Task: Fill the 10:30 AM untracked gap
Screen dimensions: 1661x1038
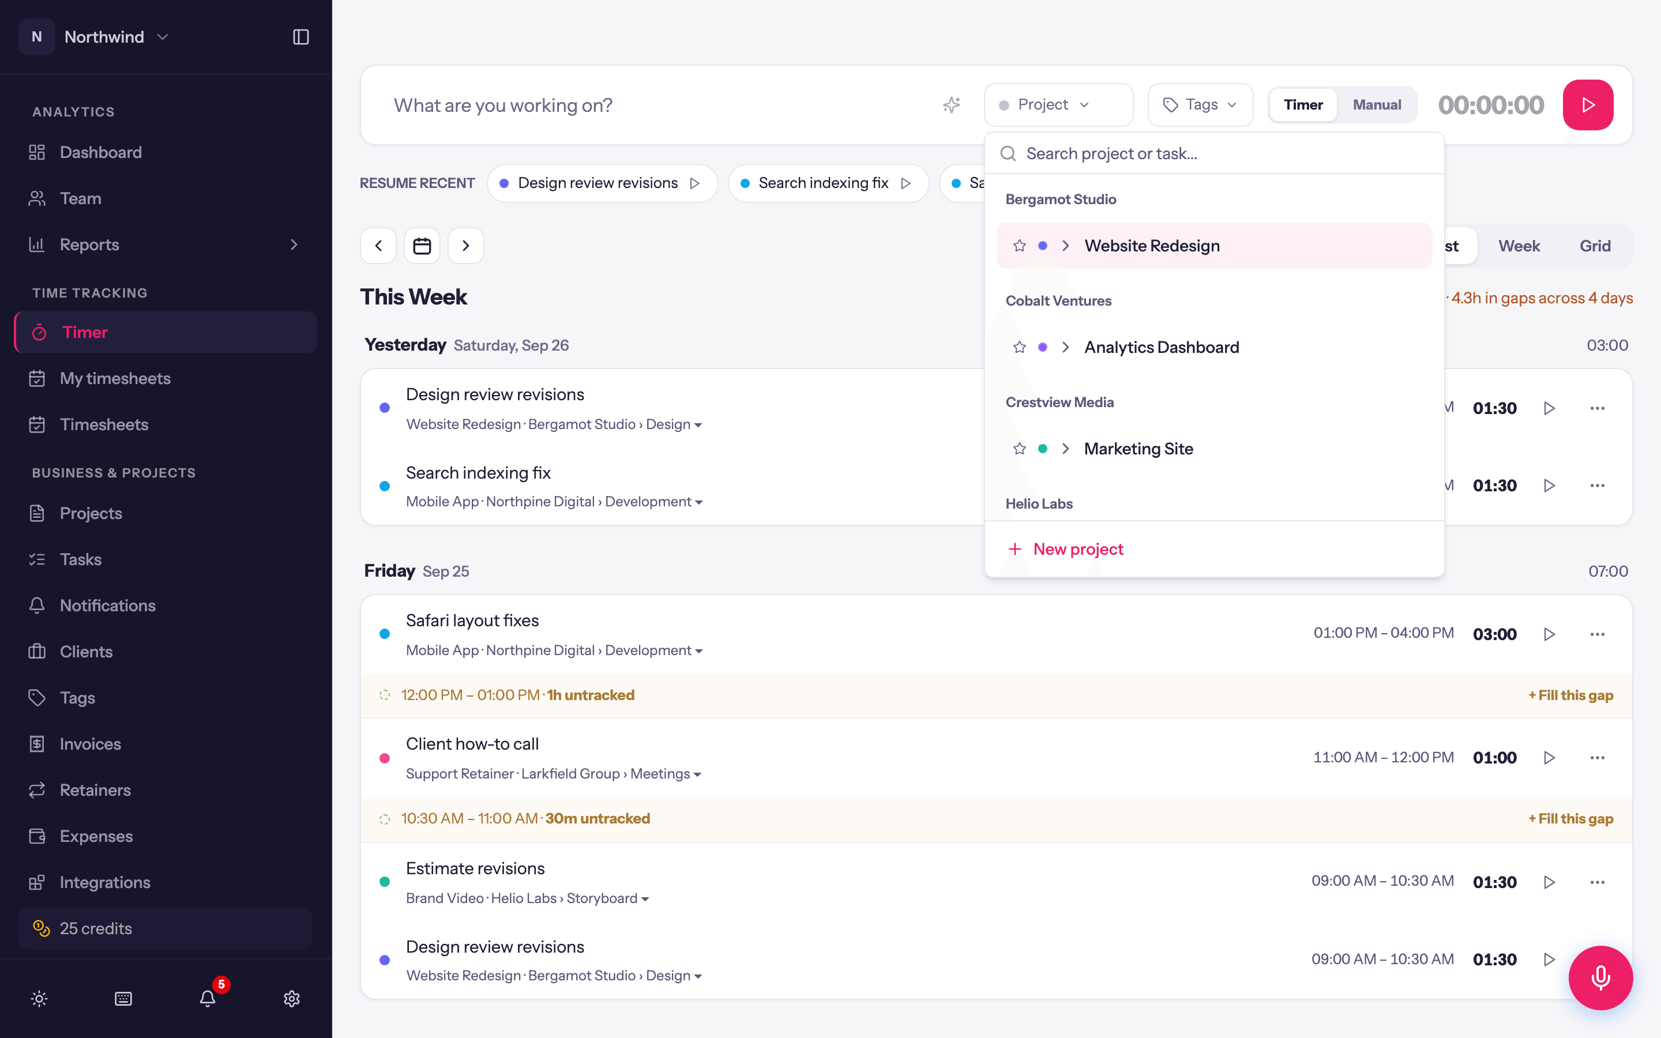Action: click(x=1570, y=819)
